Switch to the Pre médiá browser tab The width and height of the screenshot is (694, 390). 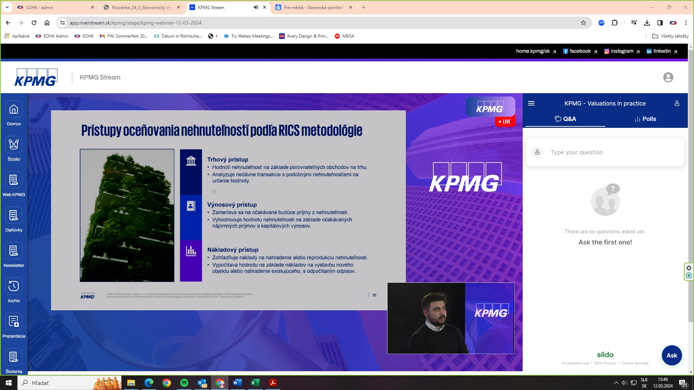pyautogui.click(x=314, y=7)
